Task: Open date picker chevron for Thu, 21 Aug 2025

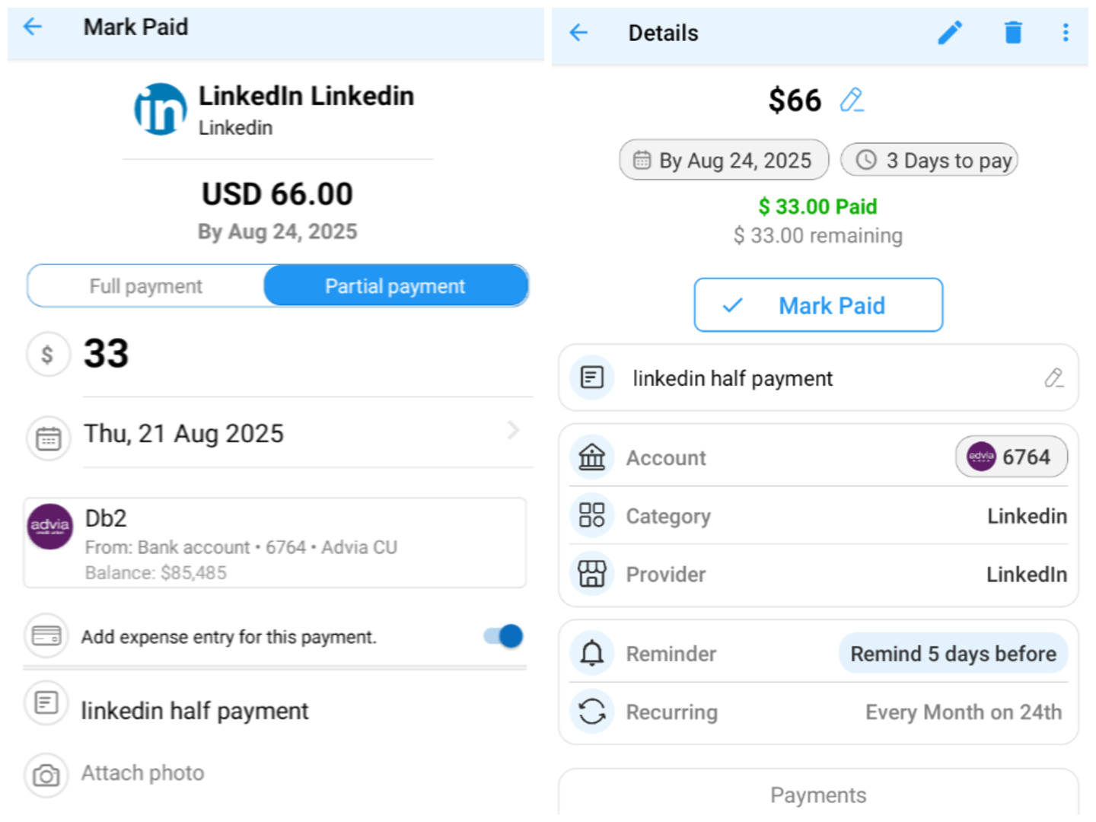Action: coord(513,431)
